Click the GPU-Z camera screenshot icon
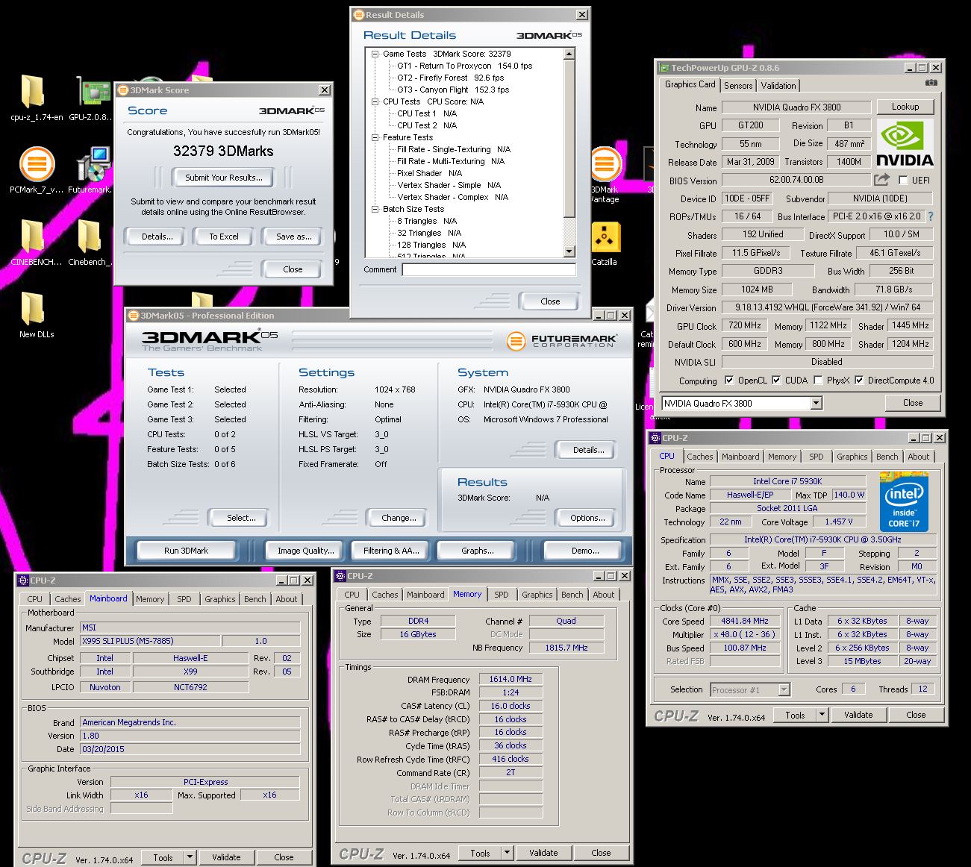971x867 pixels. [x=931, y=84]
